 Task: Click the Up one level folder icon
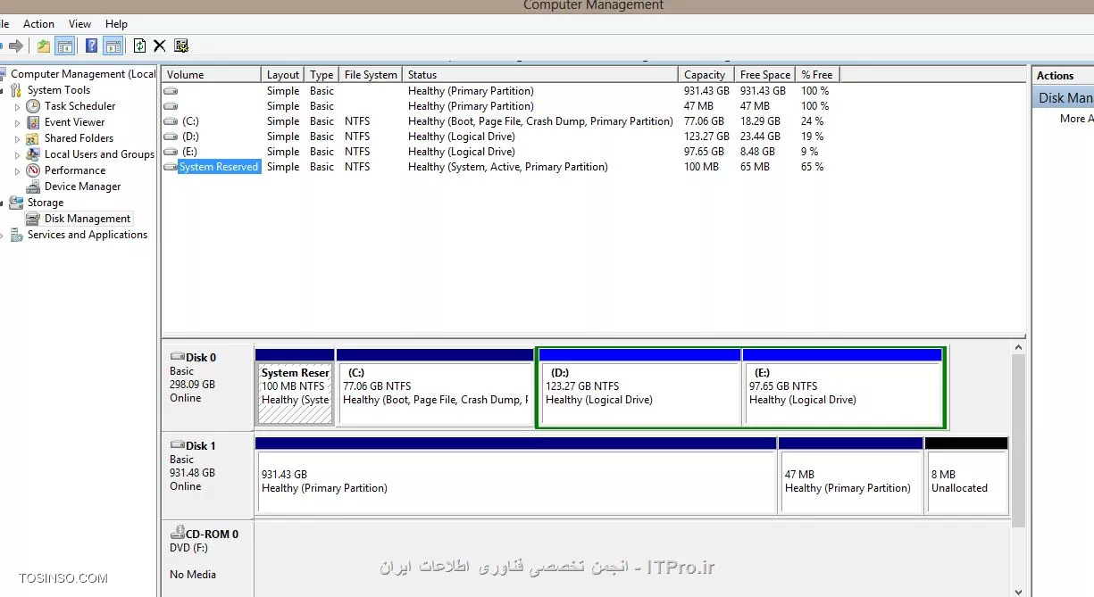click(x=43, y=46)
